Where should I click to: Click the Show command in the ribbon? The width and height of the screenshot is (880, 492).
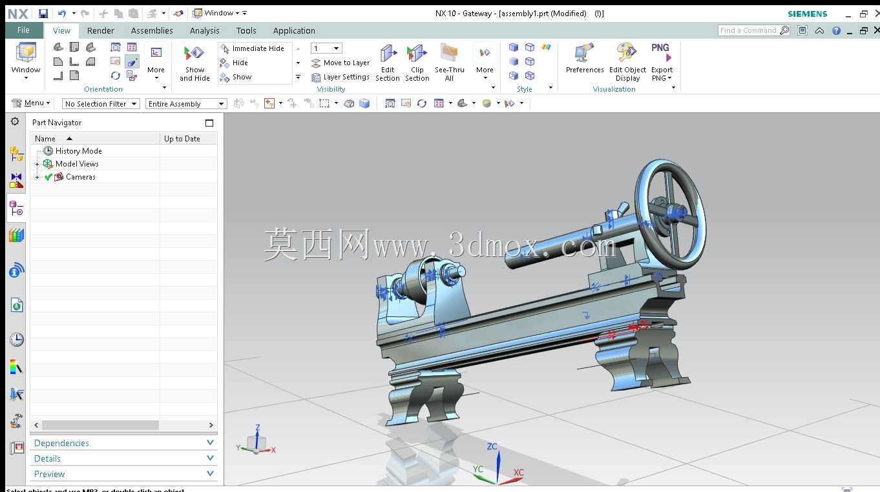[x=236, y=77]
